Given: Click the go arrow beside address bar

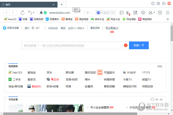Looking at the screenshot, I should (88, 13).
